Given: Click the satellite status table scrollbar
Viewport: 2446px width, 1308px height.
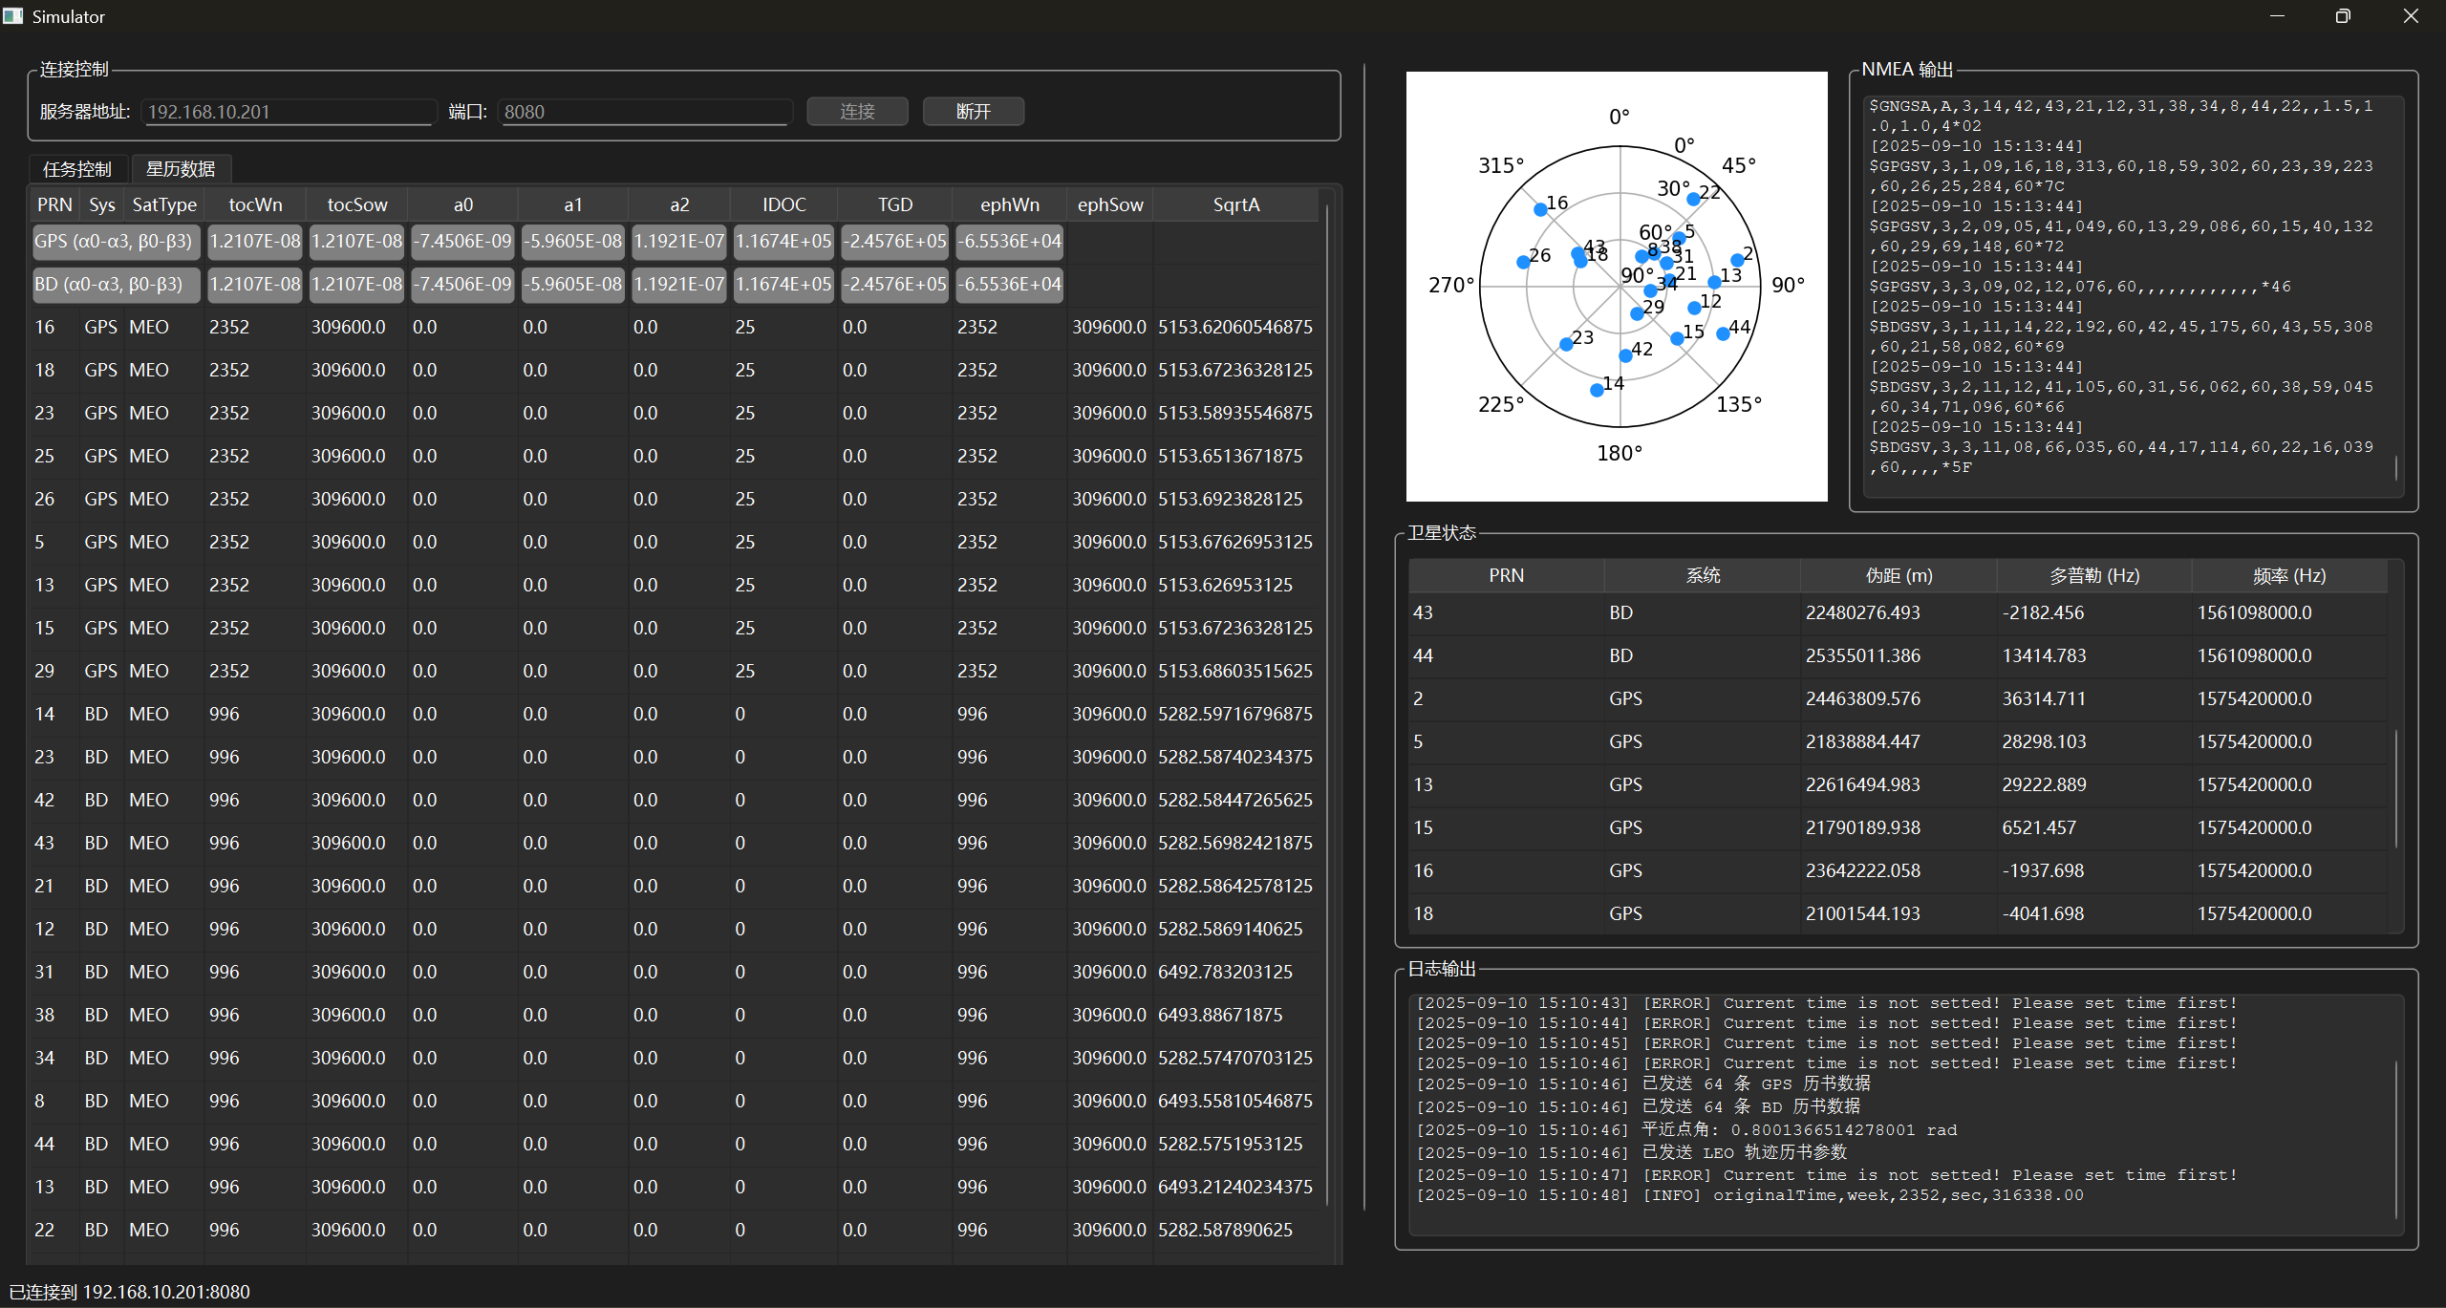Looking at the screenshot, I should [2396, 788].
